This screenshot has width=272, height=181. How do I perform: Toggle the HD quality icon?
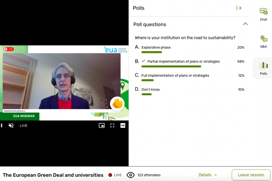123,125
